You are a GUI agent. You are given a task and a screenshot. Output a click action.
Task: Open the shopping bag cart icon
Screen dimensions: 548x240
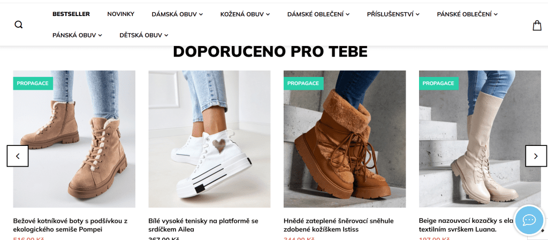pos(537,25)
